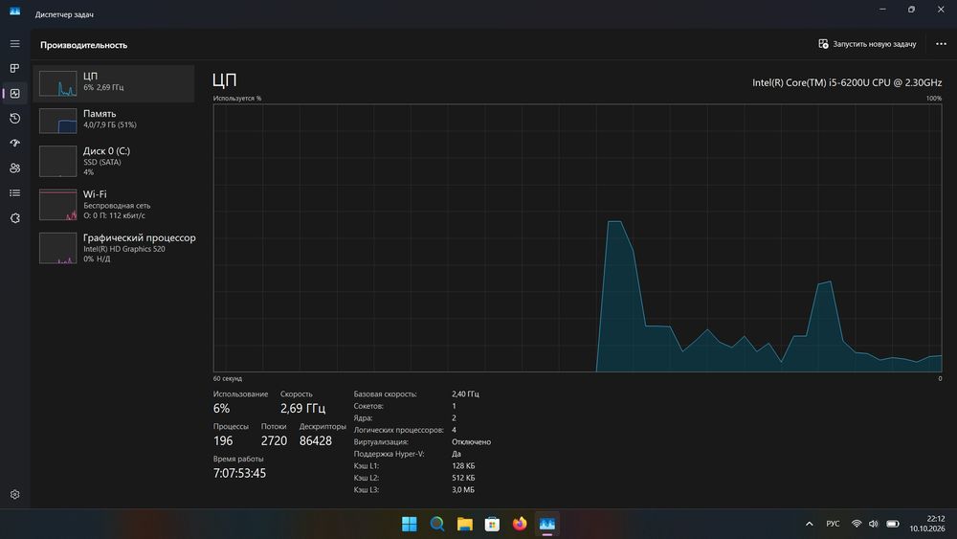This screenshot has width=957, height=539.
Task: Select the Performance page icon
Action: coord(14,94)
